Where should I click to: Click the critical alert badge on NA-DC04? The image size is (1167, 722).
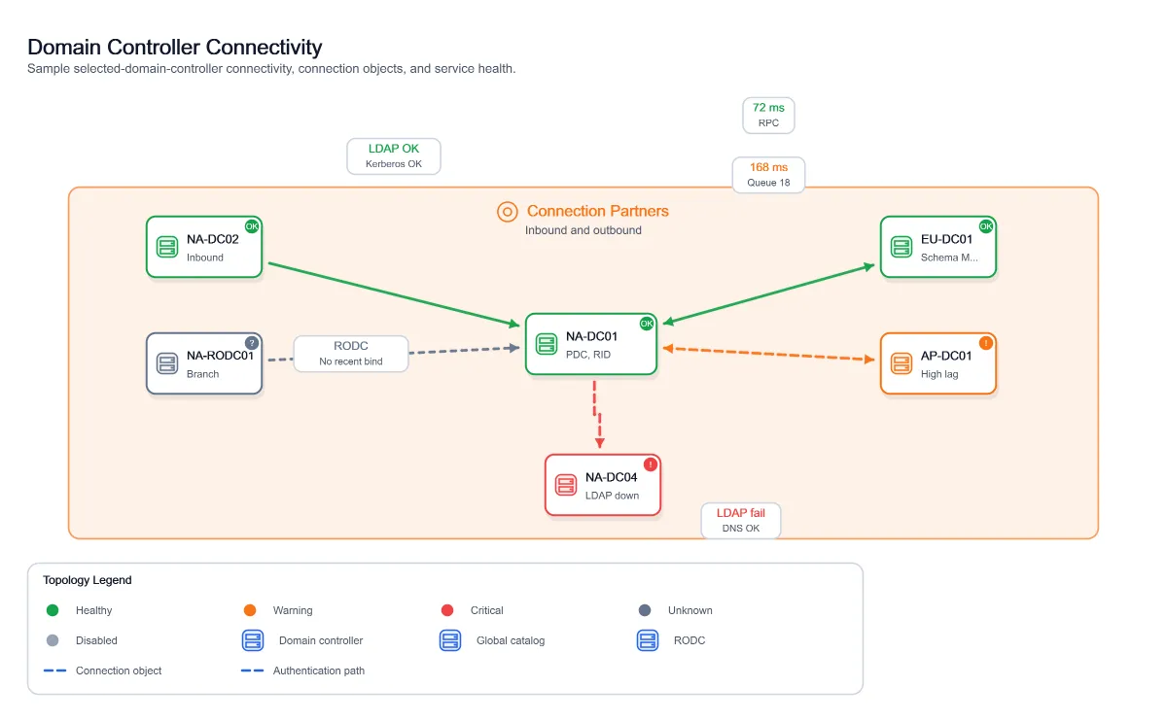pyautogui.click(x=651, y=464)
